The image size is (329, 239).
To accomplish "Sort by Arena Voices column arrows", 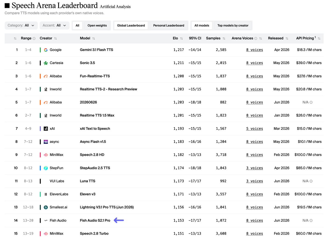I will (260, 39).
